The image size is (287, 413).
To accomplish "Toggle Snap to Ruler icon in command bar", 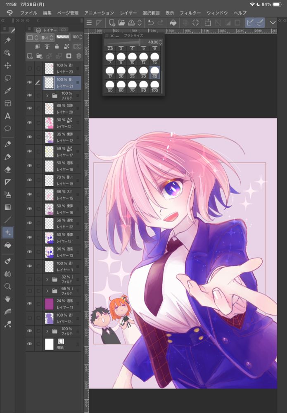I will [250, 23].
